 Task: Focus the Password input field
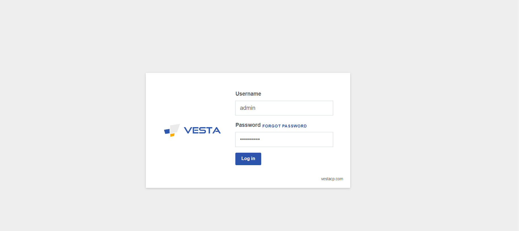284,139
